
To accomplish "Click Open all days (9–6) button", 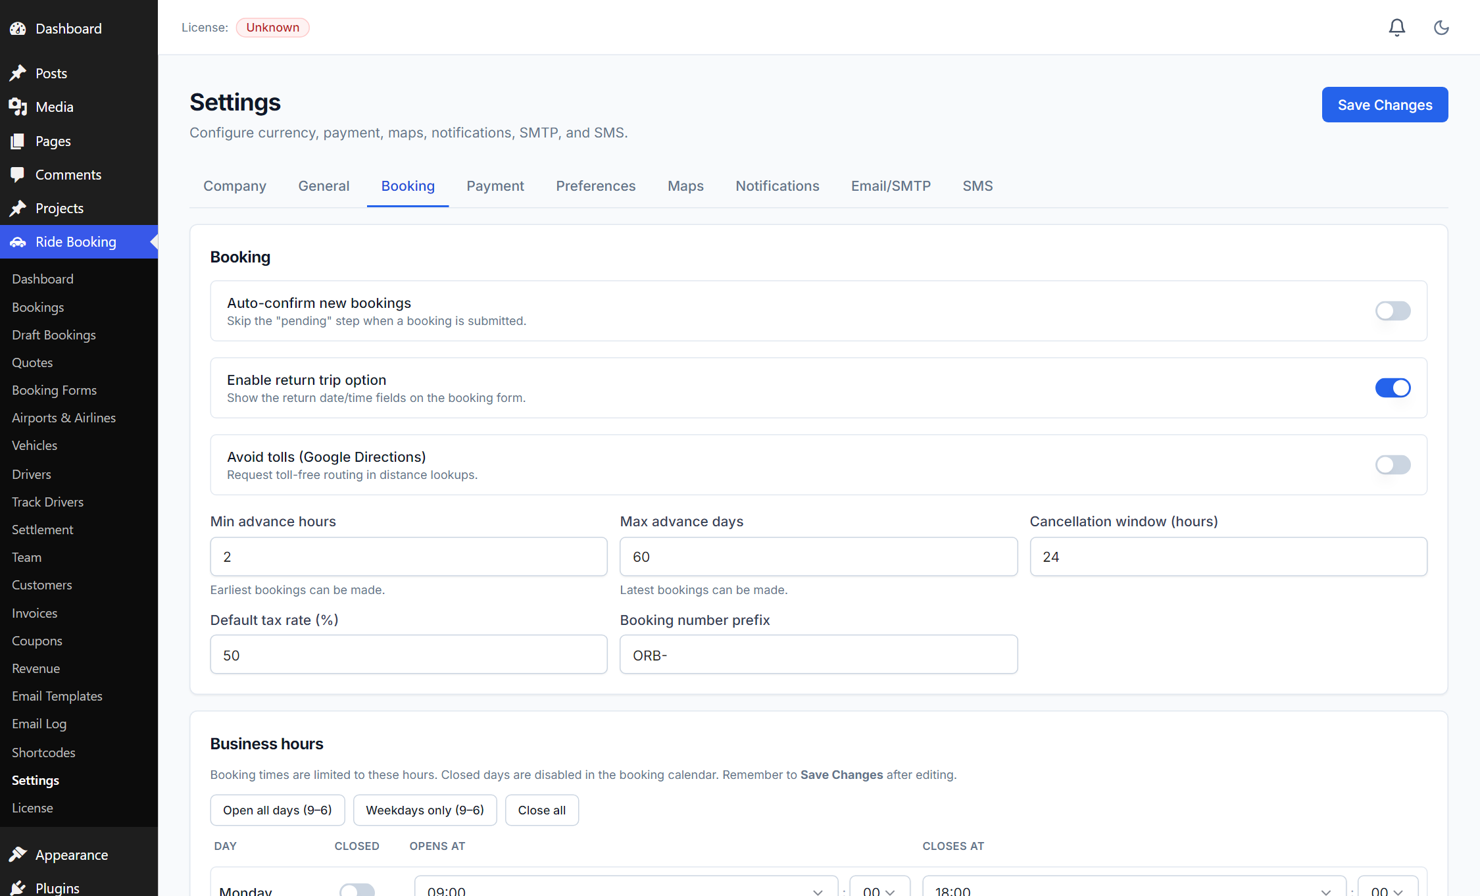I will point(278,810).
